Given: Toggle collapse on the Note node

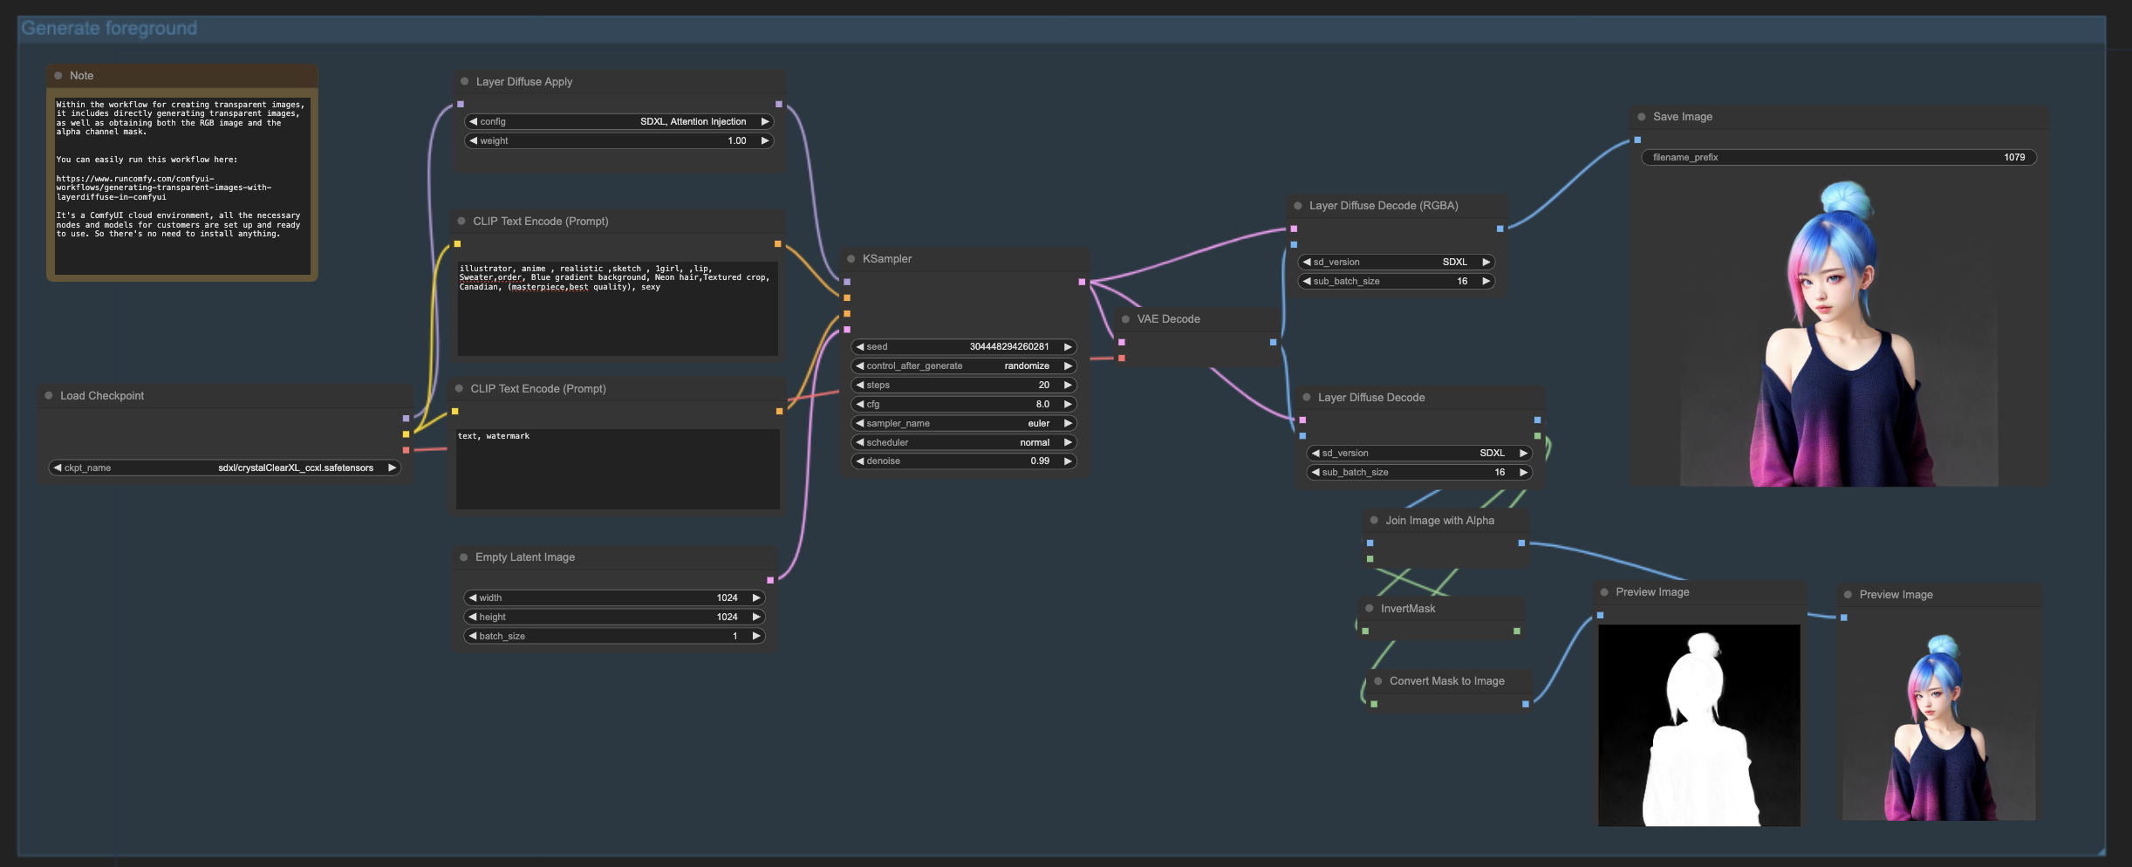Looking at the screenshot, I should coord(58,76).
